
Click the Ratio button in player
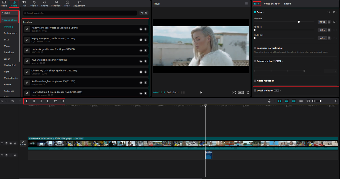(x=241, y=92)
